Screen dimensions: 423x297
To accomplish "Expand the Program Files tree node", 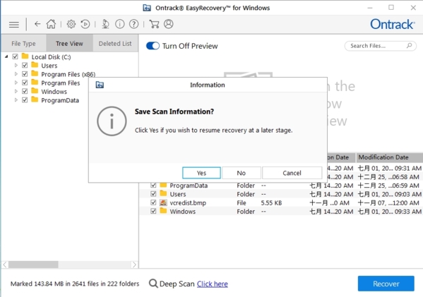I will tap(16, 83).
